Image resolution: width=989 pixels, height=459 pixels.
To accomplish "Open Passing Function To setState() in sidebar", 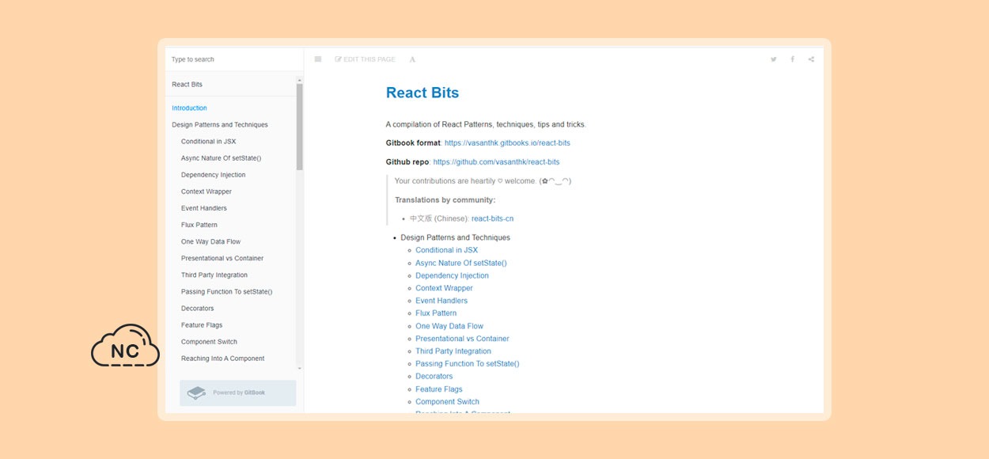I will coord(226,291).
